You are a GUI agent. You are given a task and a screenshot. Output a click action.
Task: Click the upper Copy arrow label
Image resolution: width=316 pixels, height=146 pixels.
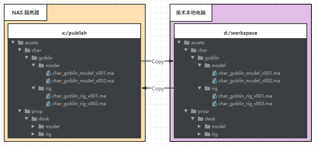click(157, 61)
